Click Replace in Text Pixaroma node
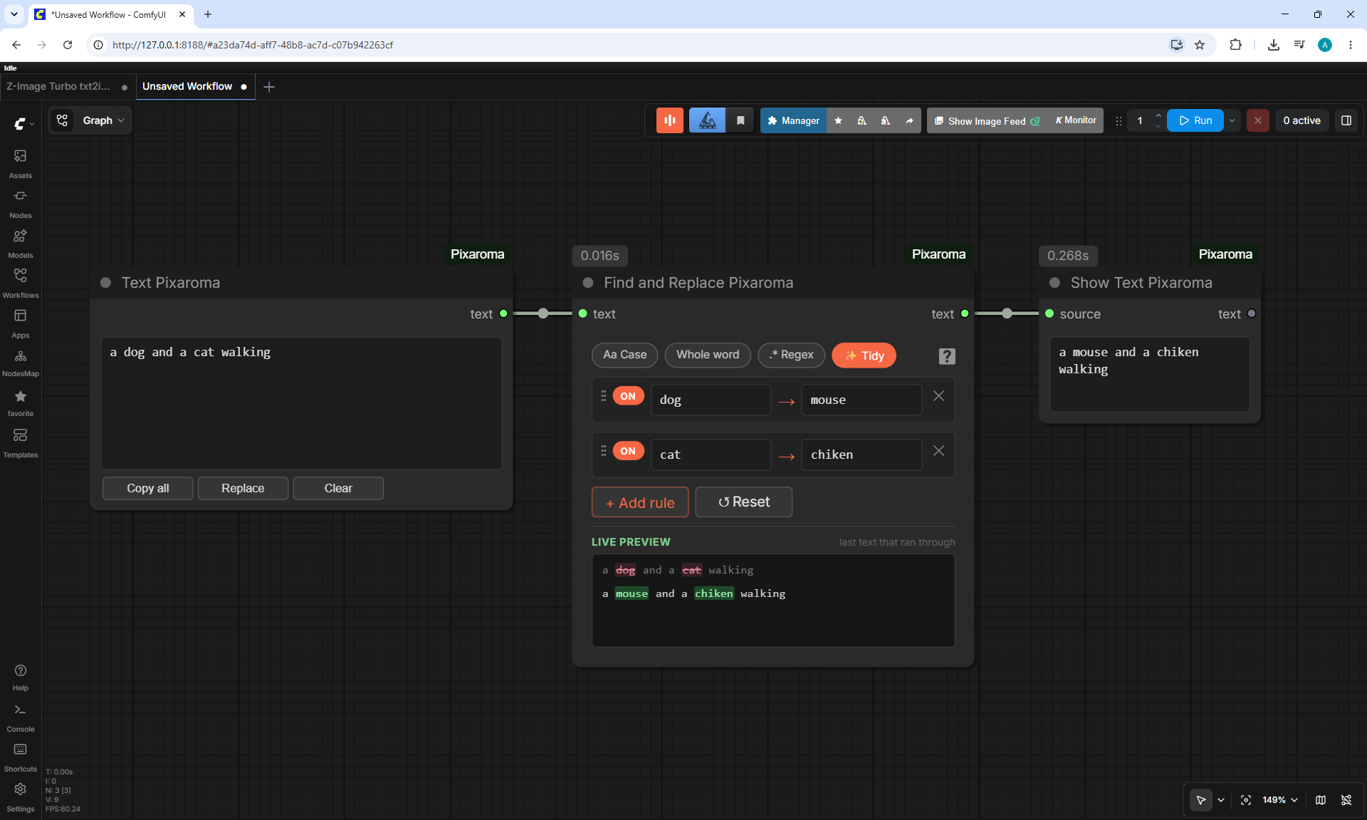 243,488
